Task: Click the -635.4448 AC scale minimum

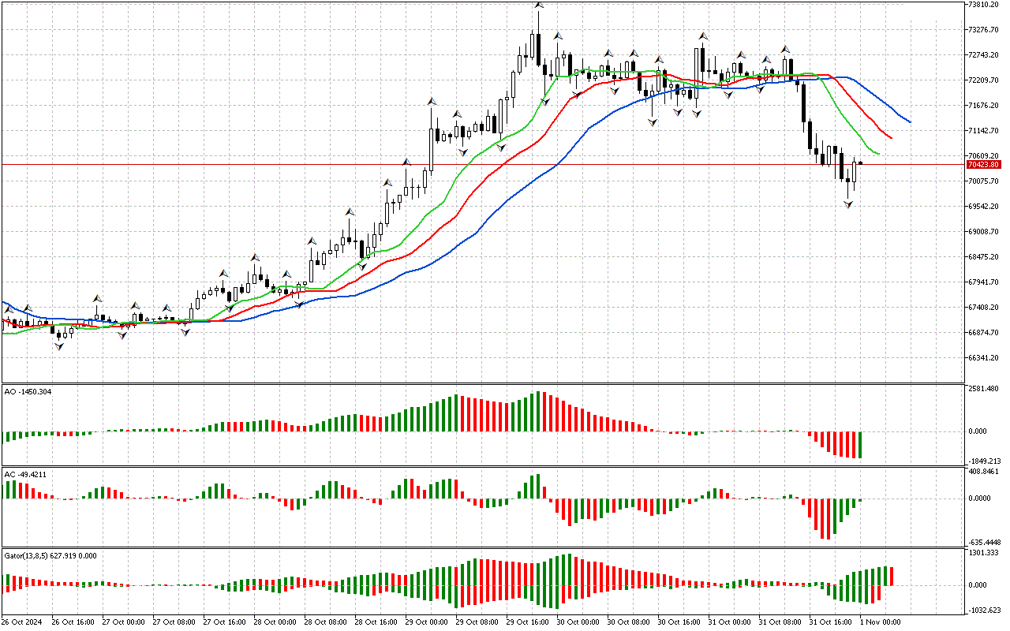Action: pyautogui.click(x=983, y=543)
